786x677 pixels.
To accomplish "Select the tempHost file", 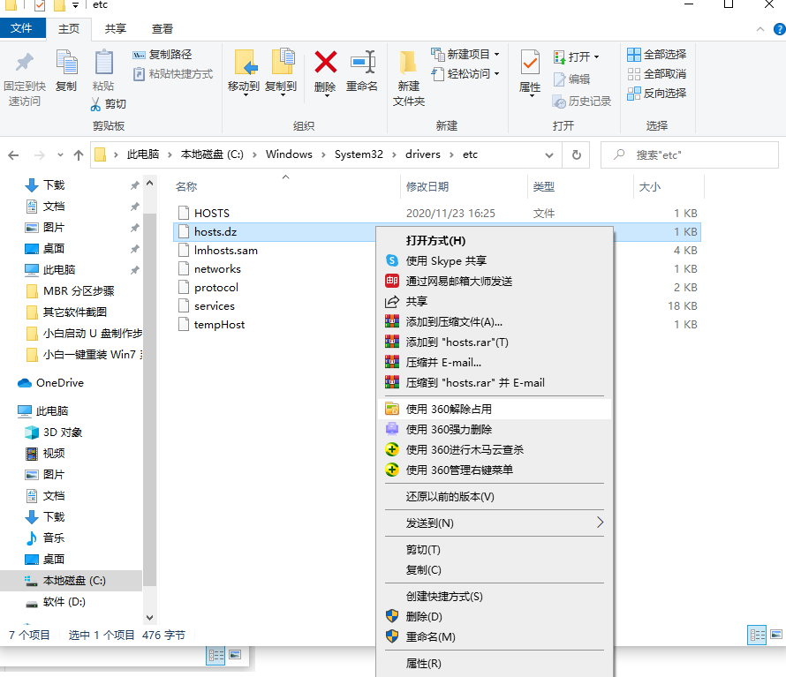I will click(x=220, y=325).
